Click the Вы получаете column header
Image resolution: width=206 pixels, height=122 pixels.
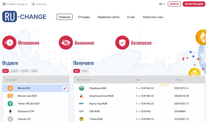click(84, 80)
